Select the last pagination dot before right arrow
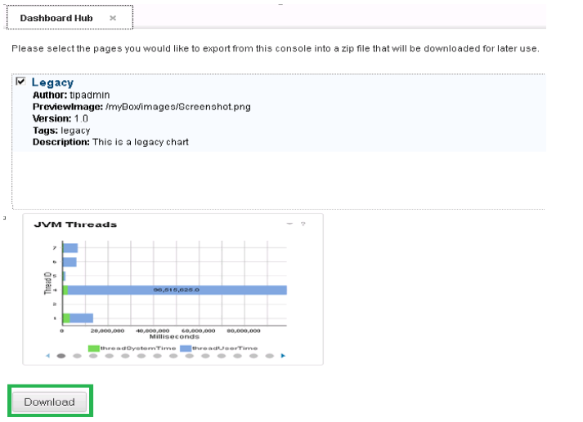The height and width of the screenshot is (422, 583). point(270,356)
